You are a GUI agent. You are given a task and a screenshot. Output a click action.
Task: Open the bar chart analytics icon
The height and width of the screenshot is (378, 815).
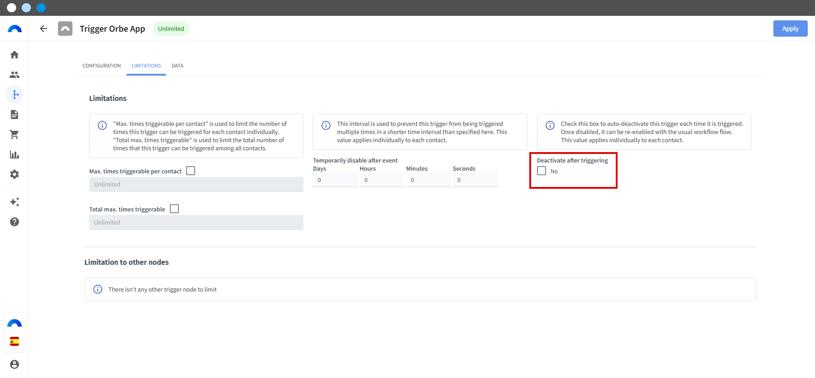[x=14, y=154]
